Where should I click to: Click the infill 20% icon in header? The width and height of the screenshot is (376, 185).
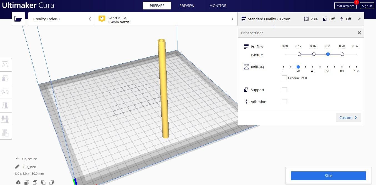(x=306, y=19)
